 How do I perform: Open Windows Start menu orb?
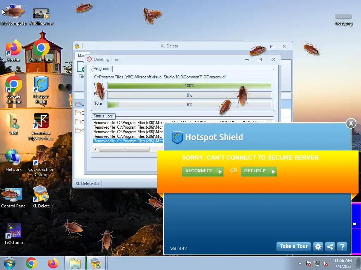[x=10, y=263]
